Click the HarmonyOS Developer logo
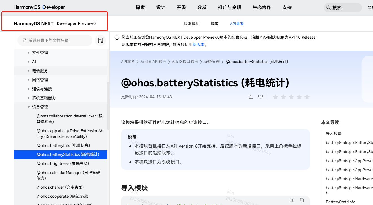 click(39, 7)
